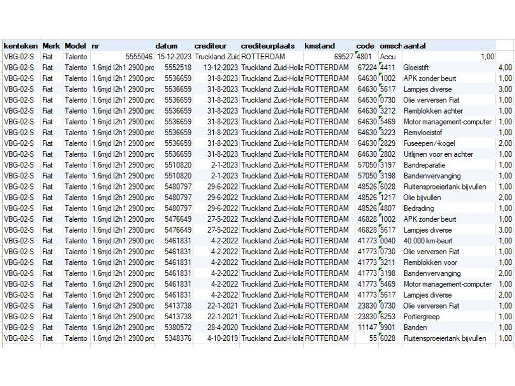
Task: Click code cell 3197
Action: pyautogui.click(x=390, y=165)
